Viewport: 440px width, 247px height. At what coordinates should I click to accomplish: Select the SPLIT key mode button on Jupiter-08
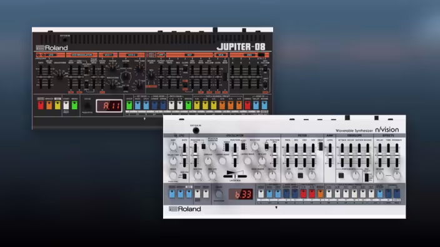coord(146,105)
